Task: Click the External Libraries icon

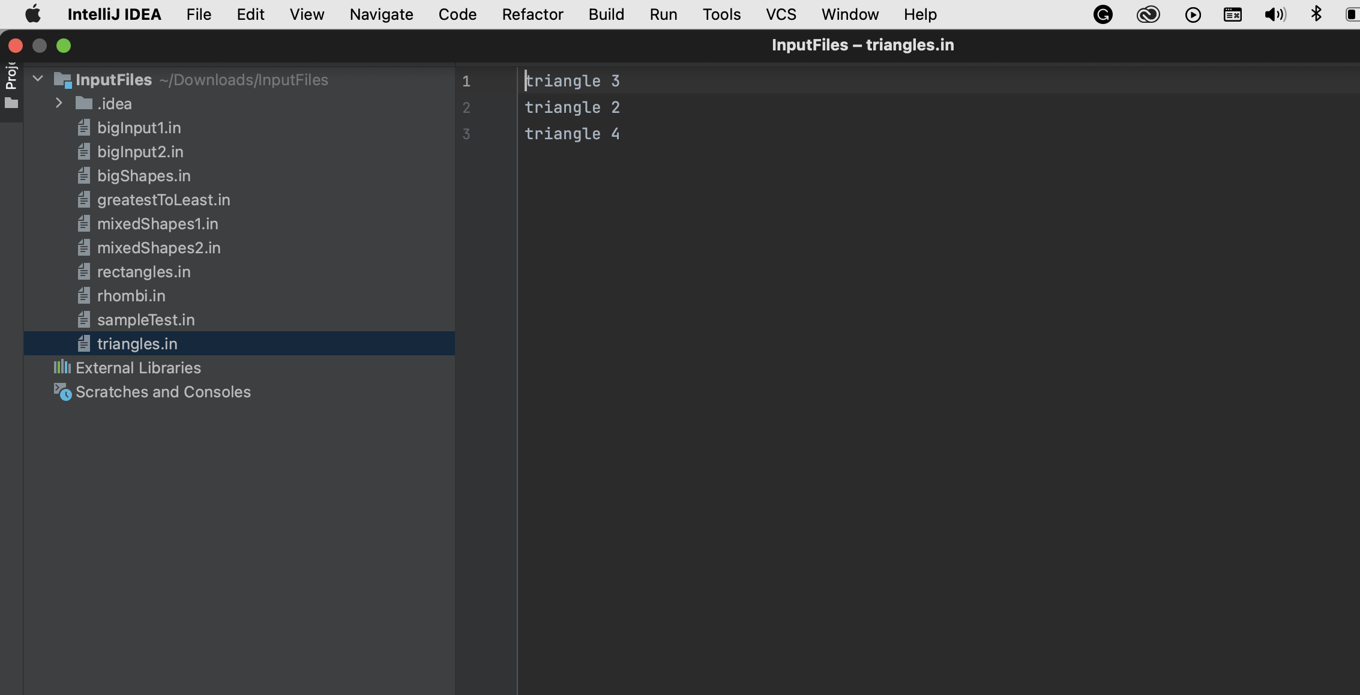Action: click(62, 367)
